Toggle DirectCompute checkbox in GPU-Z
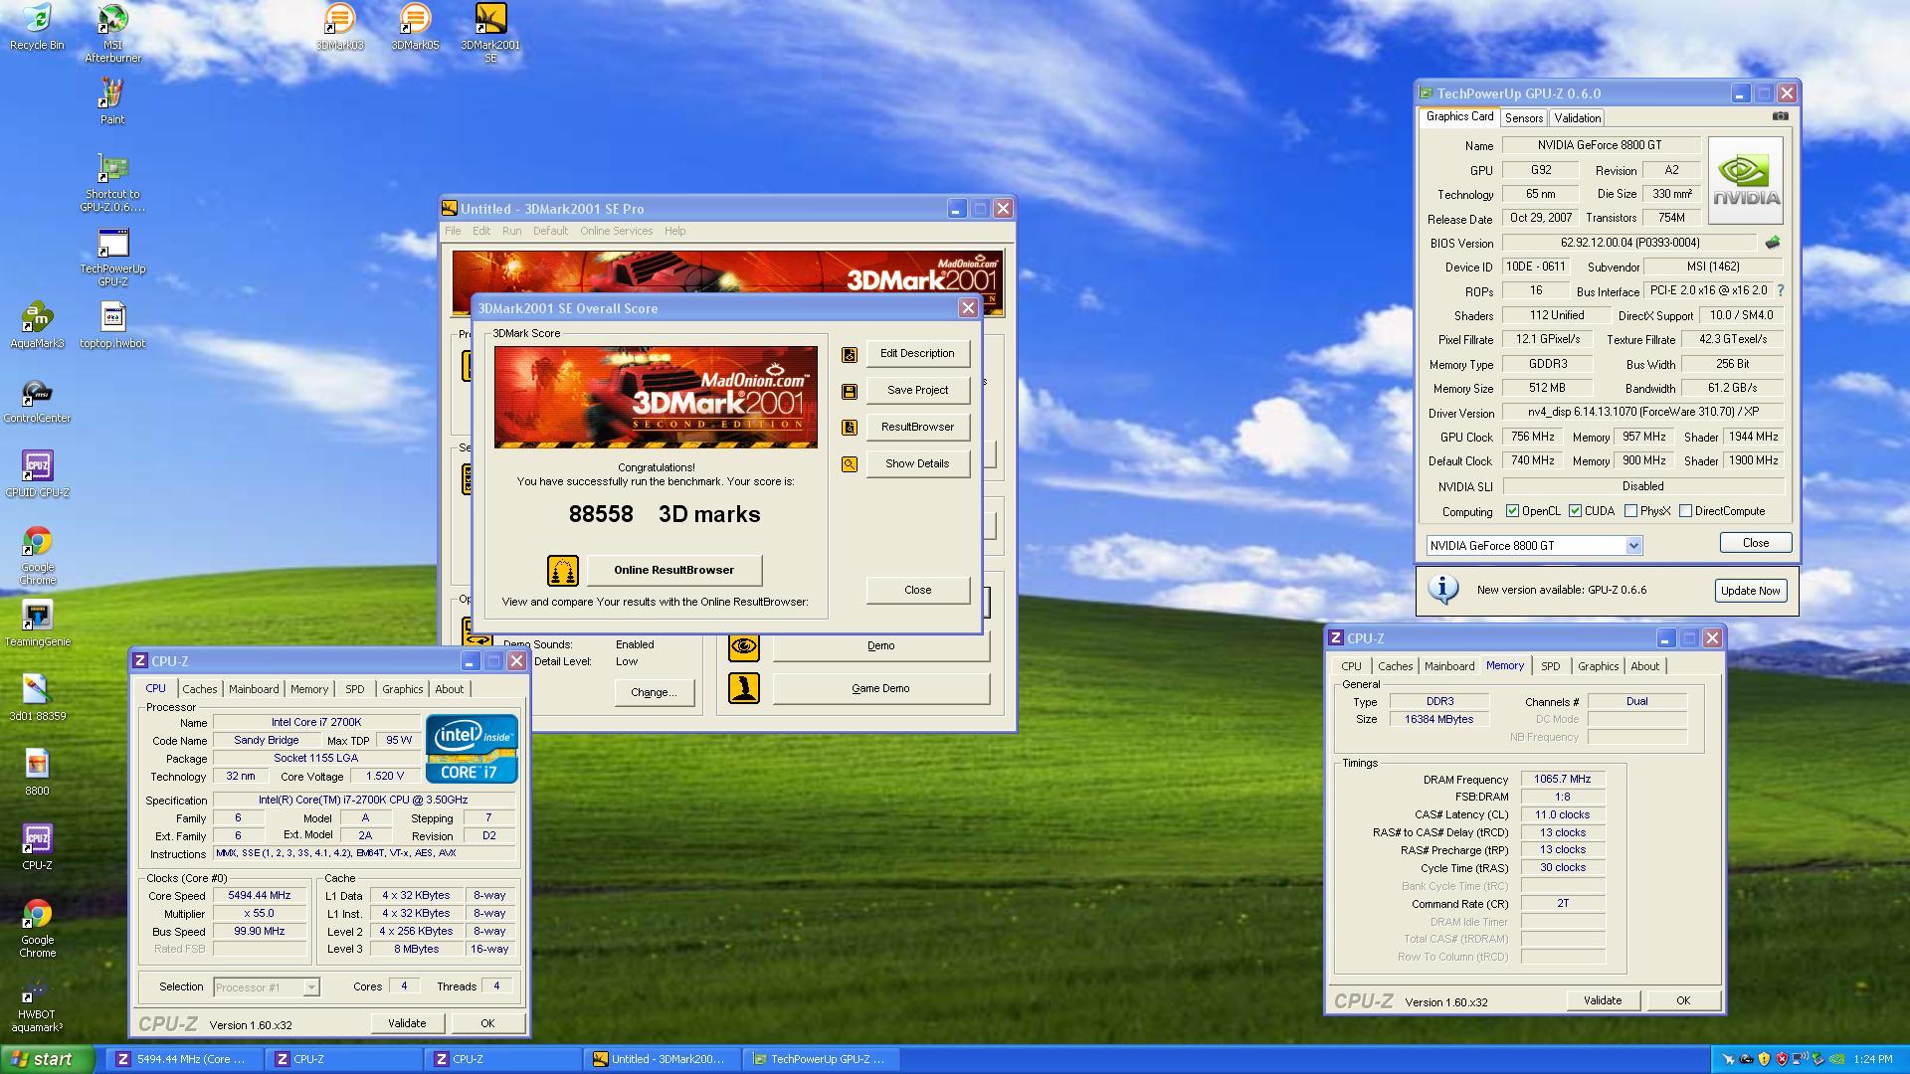This screenshot has height=1074, width=1910. coord(1685,511)
